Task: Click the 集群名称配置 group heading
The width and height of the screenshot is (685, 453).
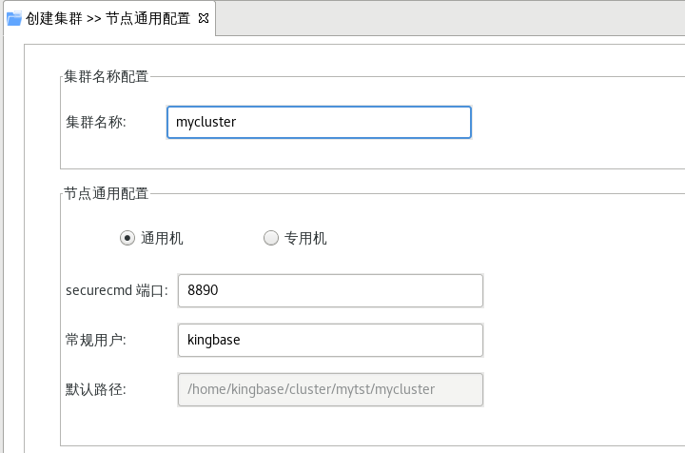Action: [106, 77]
